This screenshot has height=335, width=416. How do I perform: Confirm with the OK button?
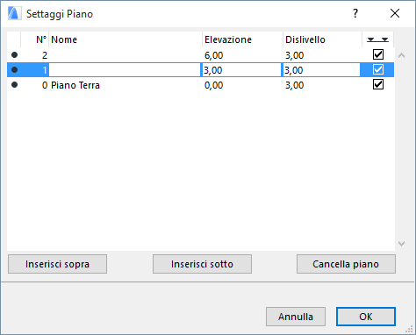click(x=366, y=317)
